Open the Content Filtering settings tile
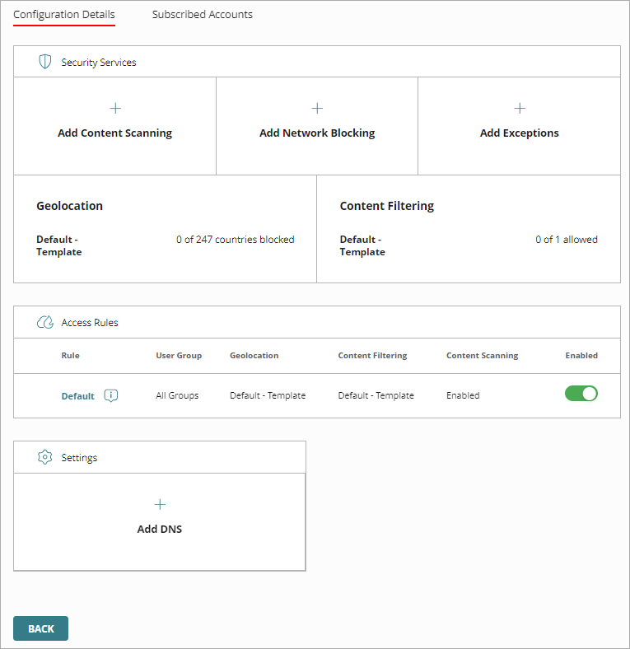The image size is (630, 649). tap(468, 229)
